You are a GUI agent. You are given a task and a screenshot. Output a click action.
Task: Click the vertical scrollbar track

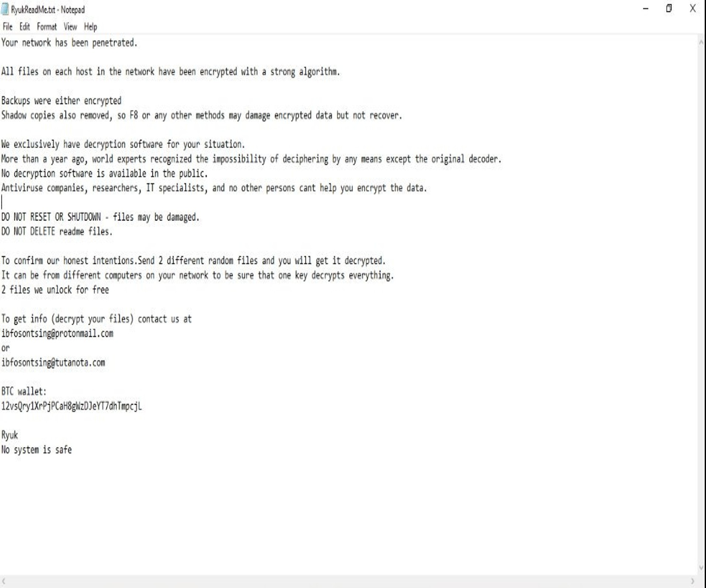click(701, 305)
